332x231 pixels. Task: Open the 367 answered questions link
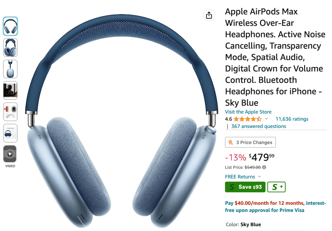pyautogui.click(x=259, y=126)
